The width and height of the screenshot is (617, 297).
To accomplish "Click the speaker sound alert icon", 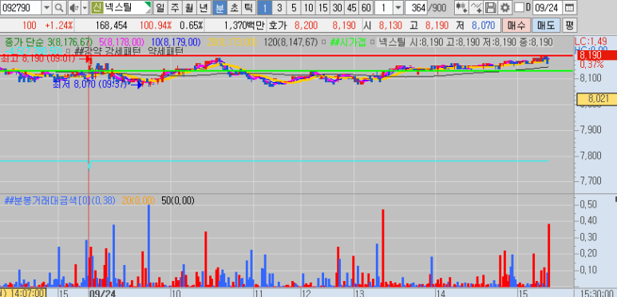I will 74,7.
